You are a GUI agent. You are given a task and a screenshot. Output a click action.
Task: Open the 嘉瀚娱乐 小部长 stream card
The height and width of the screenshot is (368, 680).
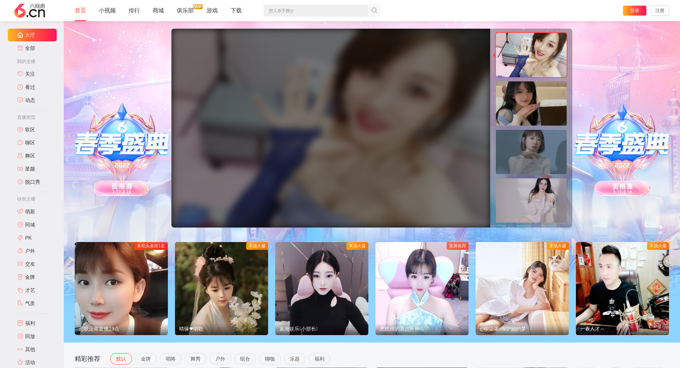[322, 288]
